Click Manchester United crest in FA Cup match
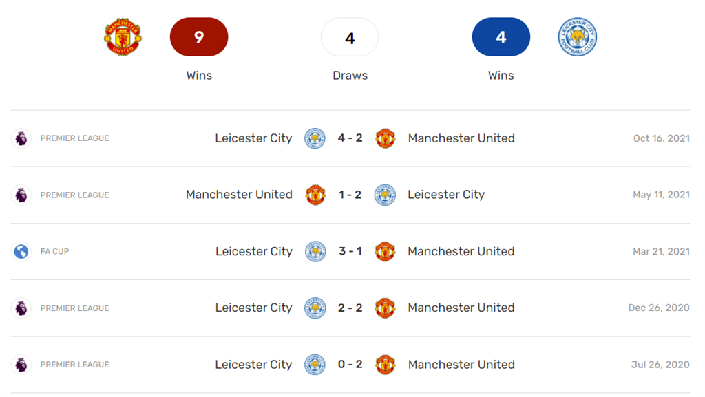This screenshot has height=397, width=705. [385, 252]
